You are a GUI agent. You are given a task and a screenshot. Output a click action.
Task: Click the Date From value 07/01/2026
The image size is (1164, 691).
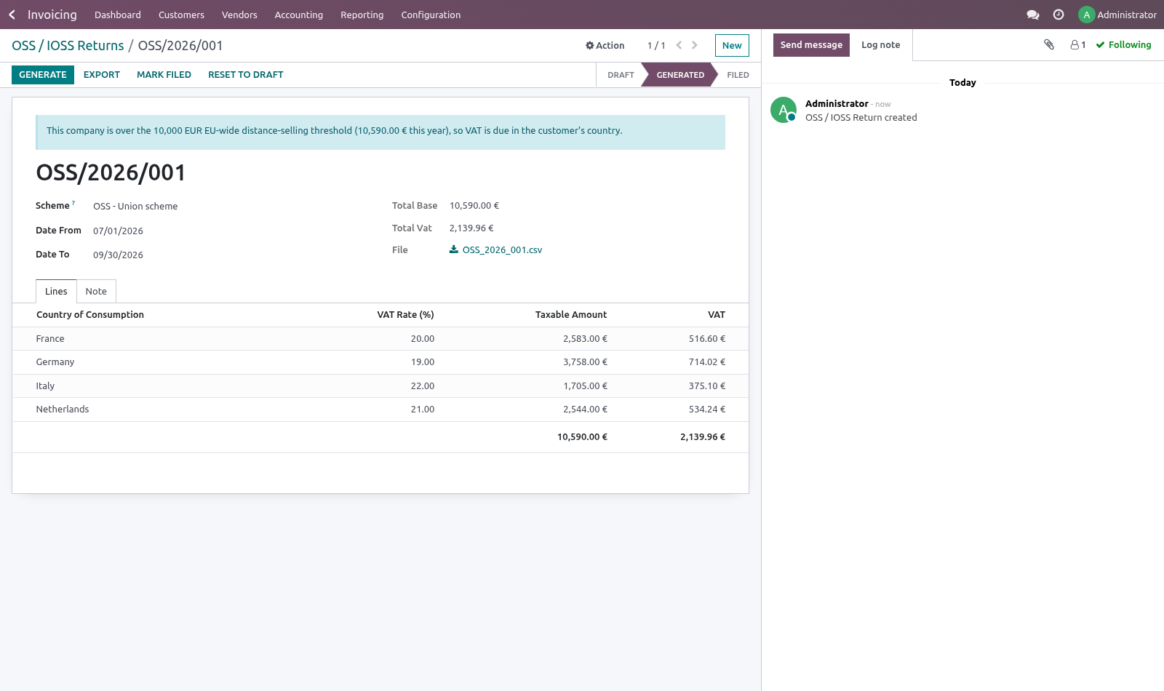pyautogui.click(x=118, y=231)
